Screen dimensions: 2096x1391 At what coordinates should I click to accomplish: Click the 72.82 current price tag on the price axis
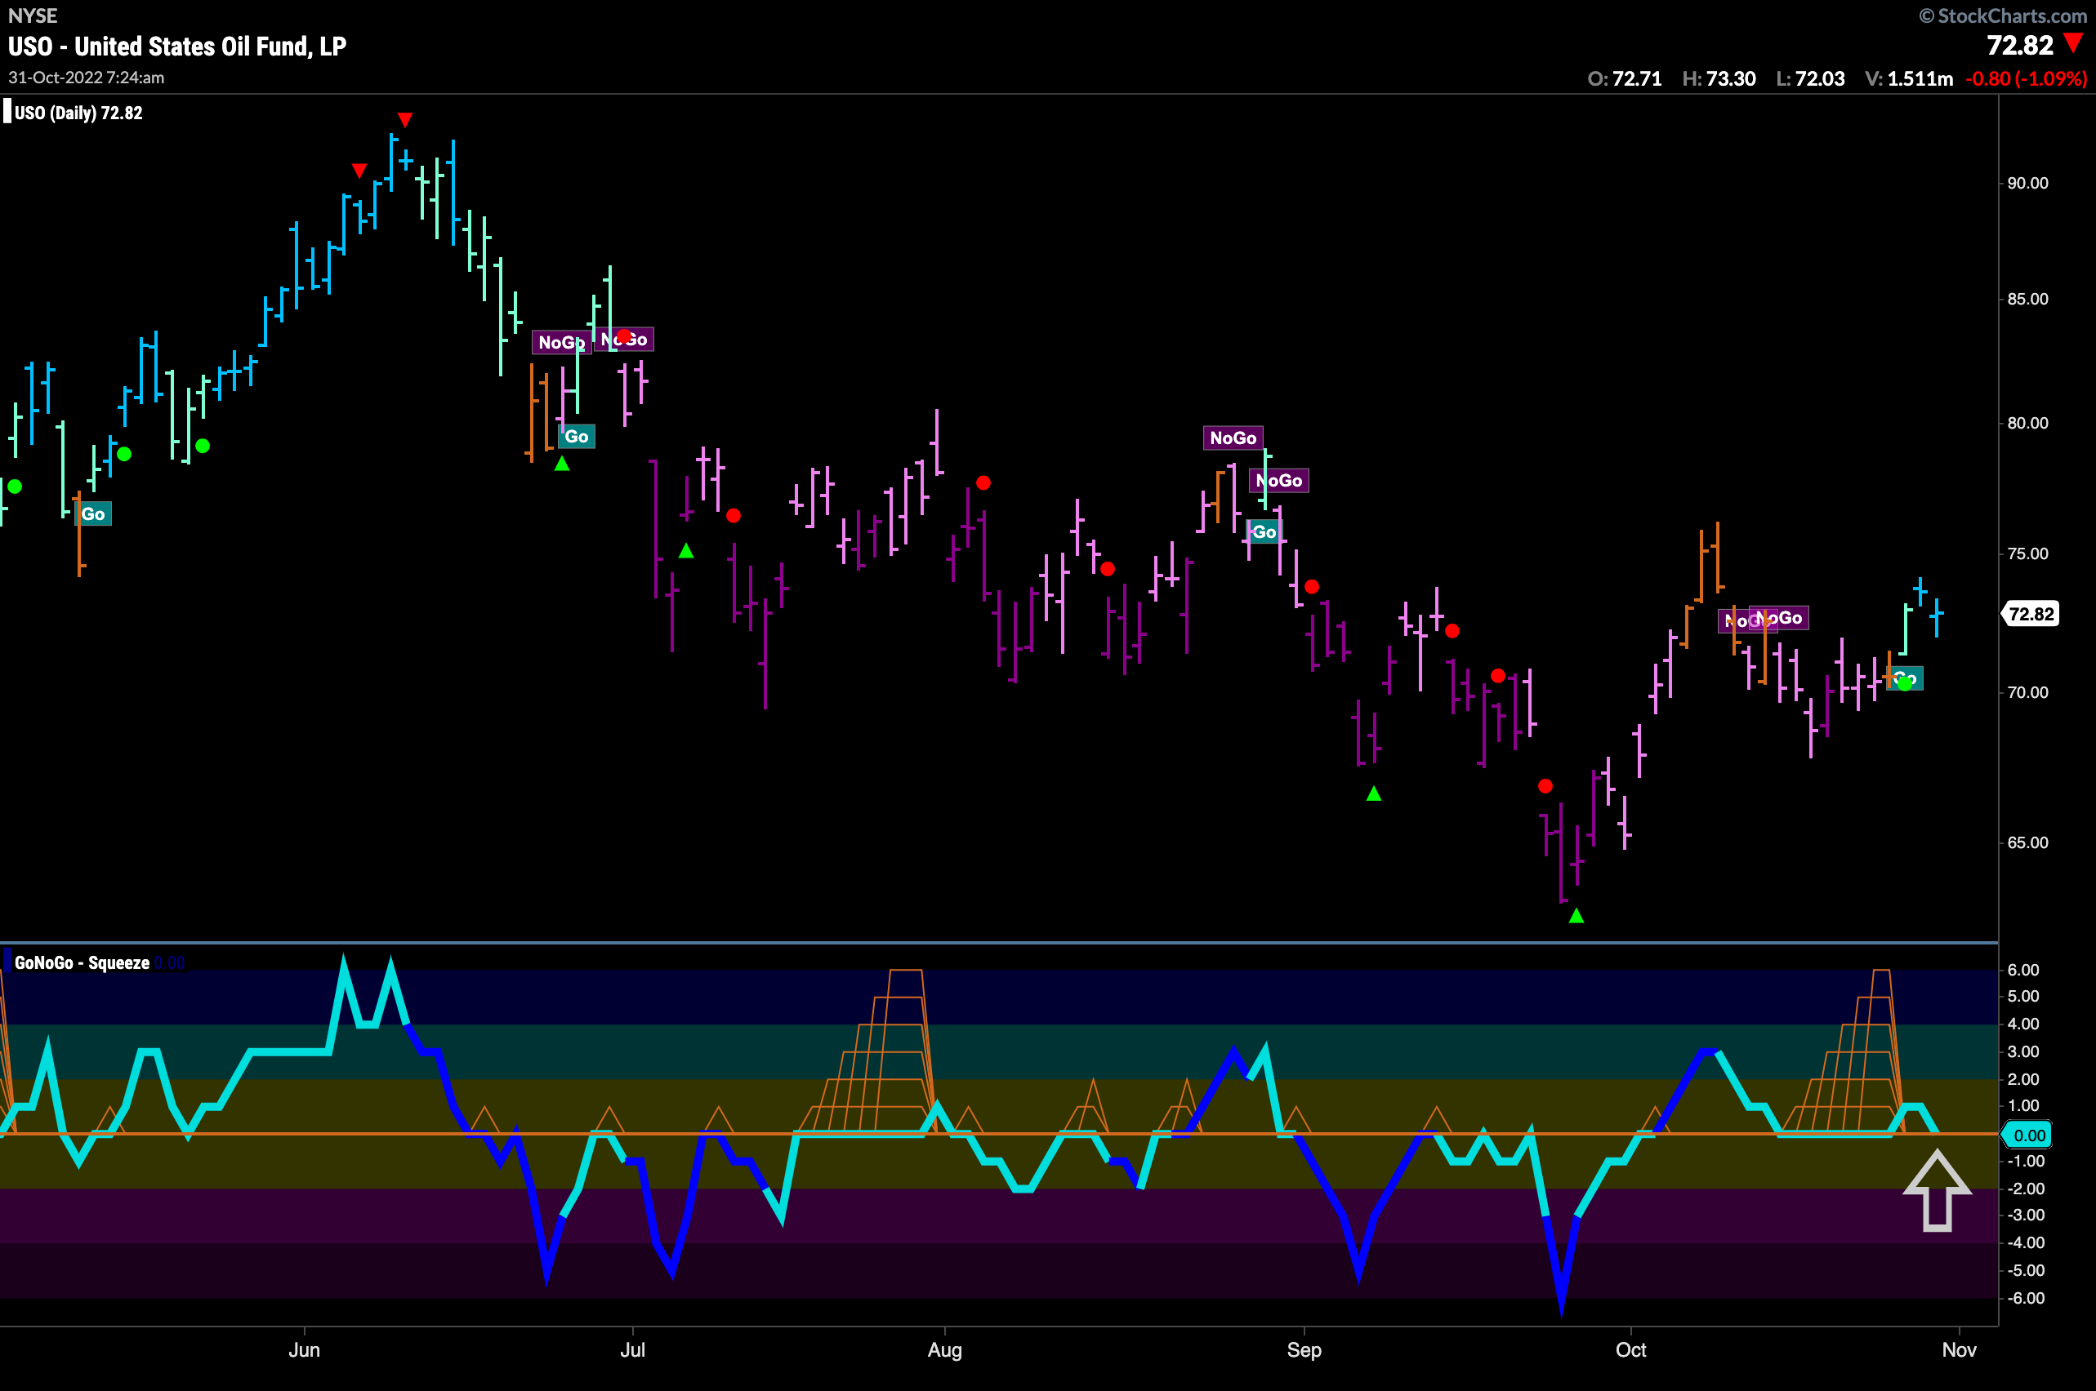coord(2031,614)
